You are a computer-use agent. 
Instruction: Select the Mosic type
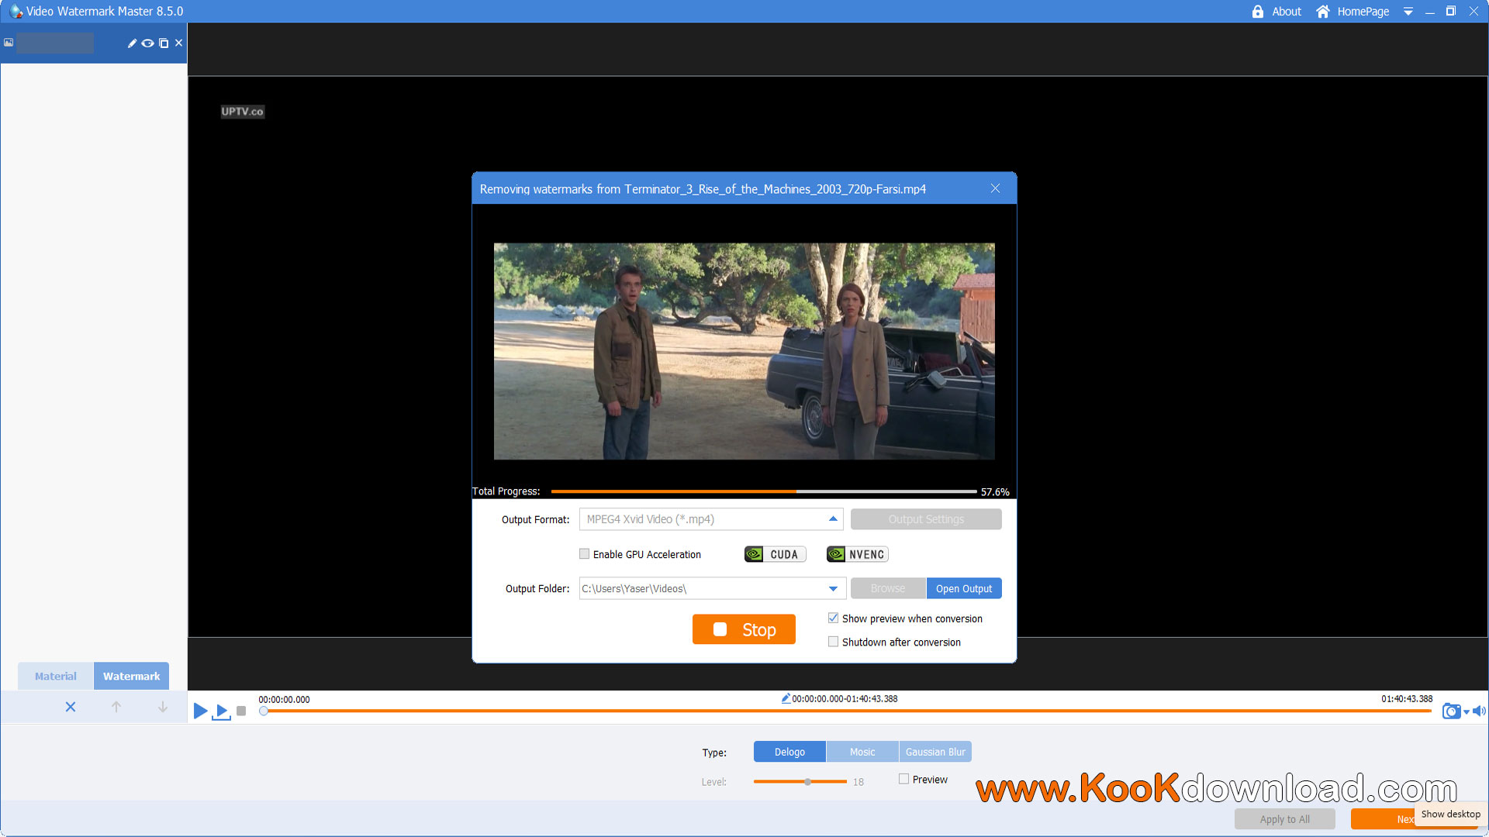coord(862,752)
